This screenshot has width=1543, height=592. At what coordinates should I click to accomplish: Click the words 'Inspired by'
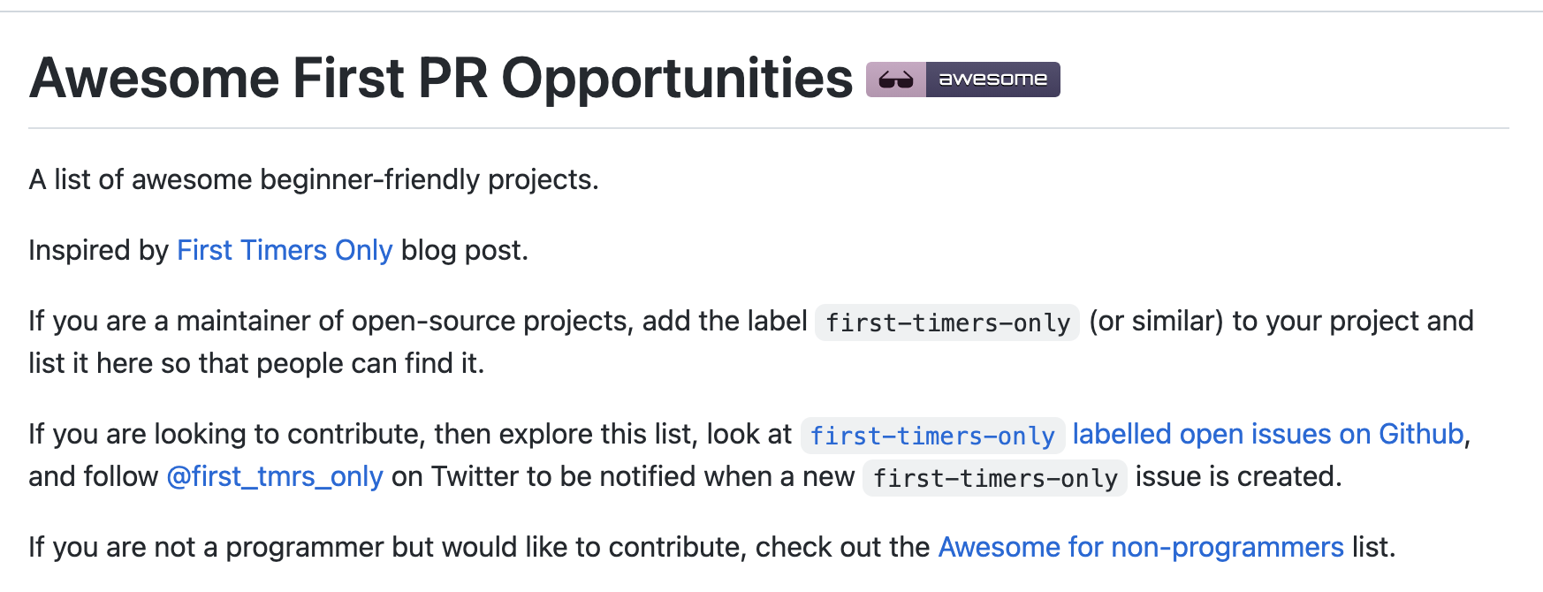pyautogui.click(x=98, y=250)
